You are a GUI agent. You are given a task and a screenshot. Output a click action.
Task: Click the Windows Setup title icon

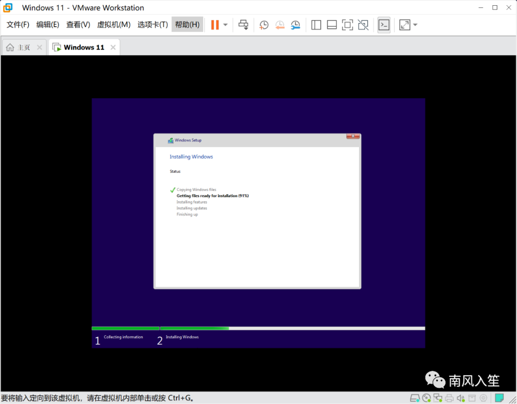tap(170, 141)
